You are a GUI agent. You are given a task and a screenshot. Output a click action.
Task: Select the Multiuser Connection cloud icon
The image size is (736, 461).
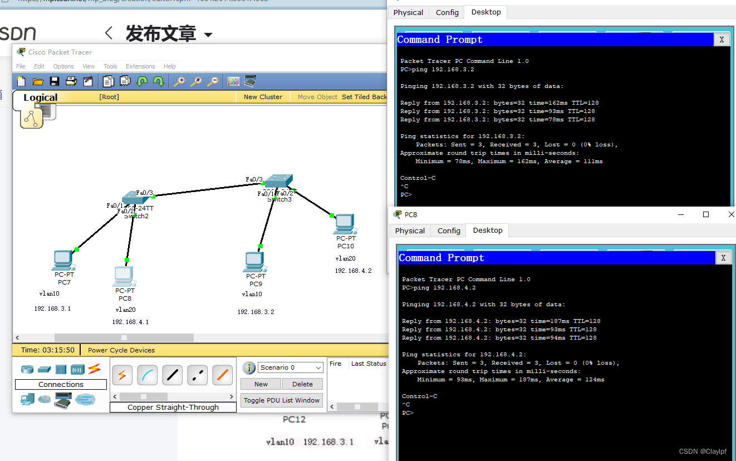pyautogui.click(x=85, y=399)
